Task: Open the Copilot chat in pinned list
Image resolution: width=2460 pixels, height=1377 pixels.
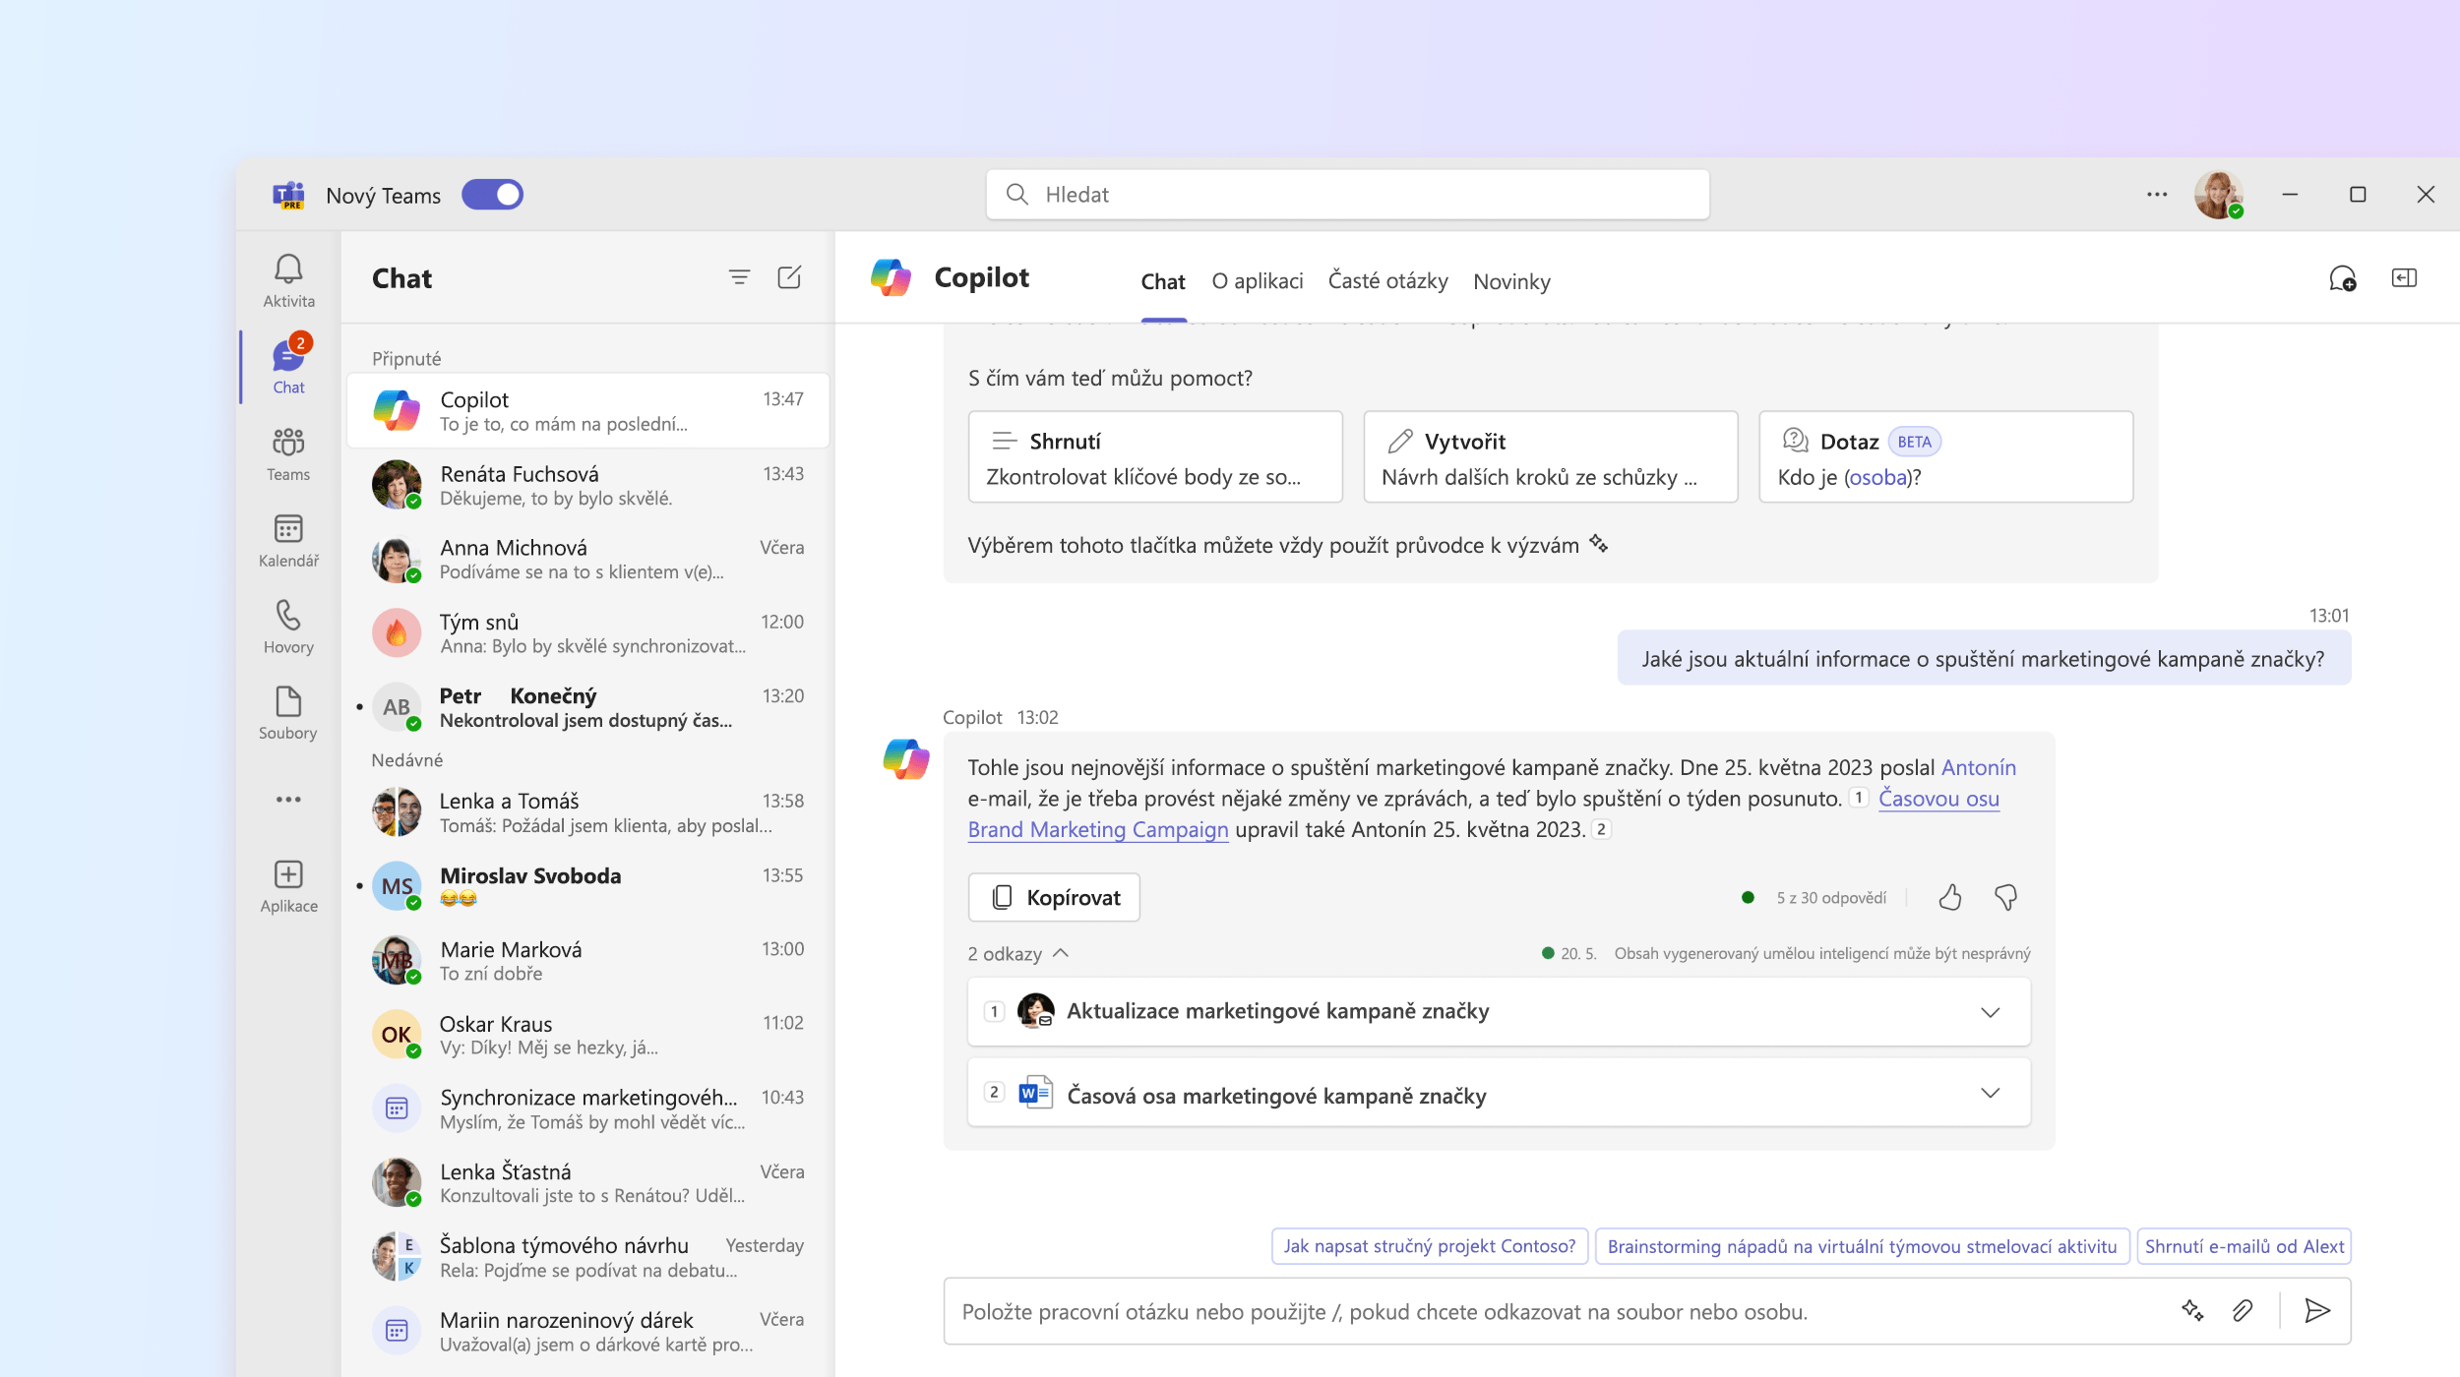Action: pyautogui.click(x=587, y=411)
